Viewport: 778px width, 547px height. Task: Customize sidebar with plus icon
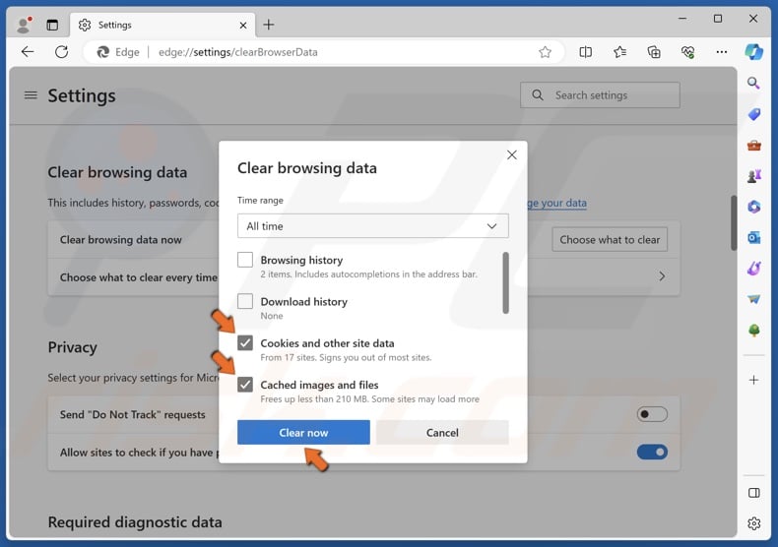point(753,380)
